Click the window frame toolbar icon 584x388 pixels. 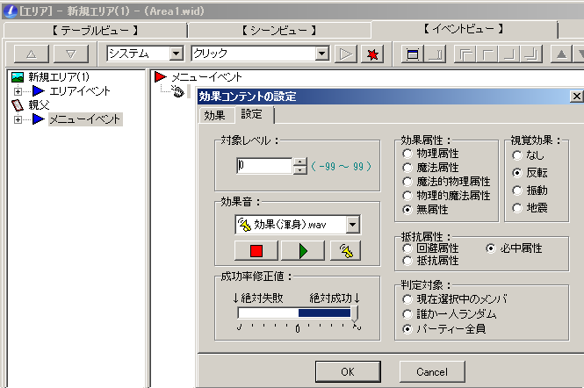[x=413, y=54]
